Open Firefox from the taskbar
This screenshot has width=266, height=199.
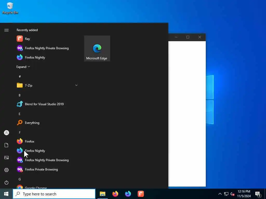point(115,194)
